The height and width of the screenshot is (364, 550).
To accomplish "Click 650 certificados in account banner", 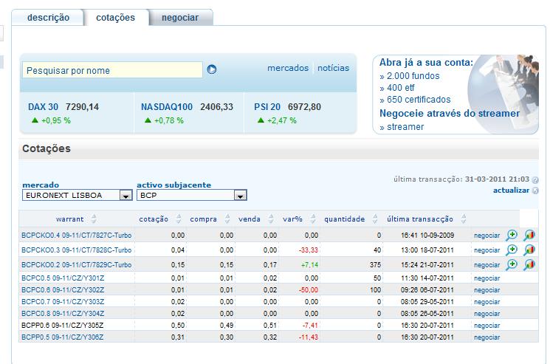I will pyautogui.click(x=419, y=100).
